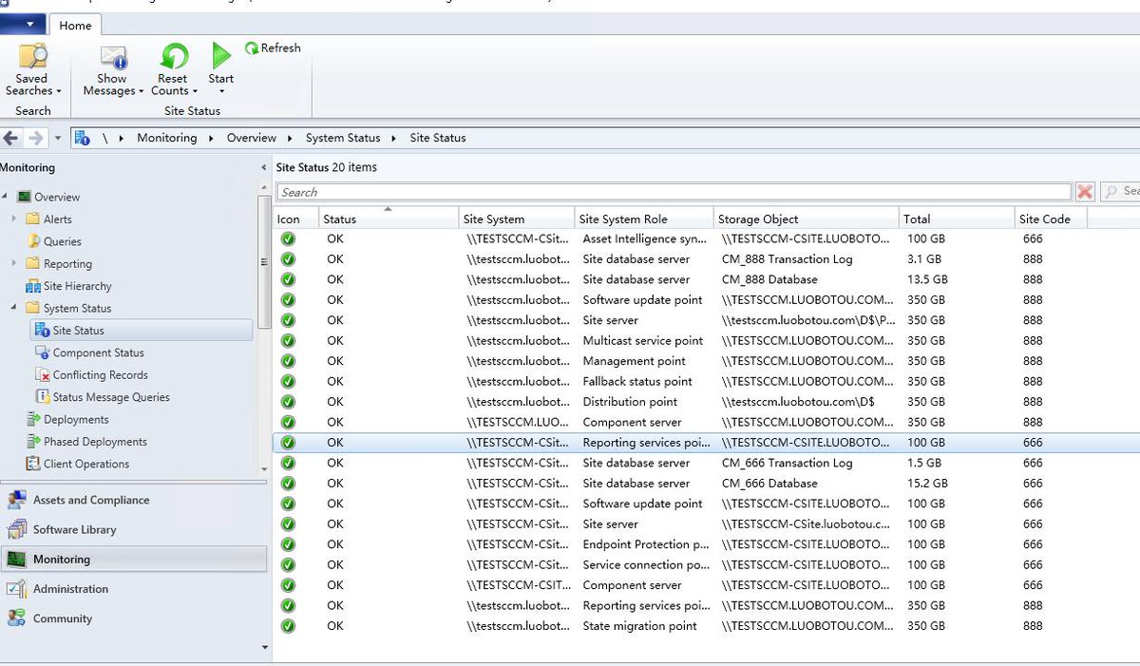Sort by the Site System column header
This screenshot has width=1140, height=666.
(x=517, y=219)
